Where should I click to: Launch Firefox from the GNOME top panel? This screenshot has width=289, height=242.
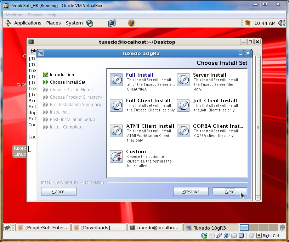click(x=132, y=23)
